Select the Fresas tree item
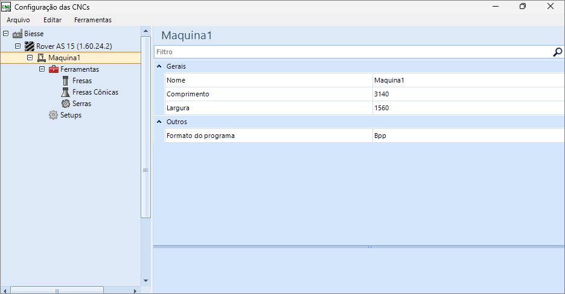Viewport: 565px width, 294px height. [x=82, y=81]
